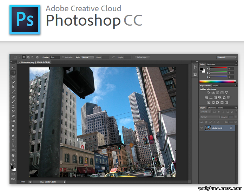This screenshot has height=192, width=244.
Task: Add Brightness/Contrast adjustment
Action: coord(209,93)
